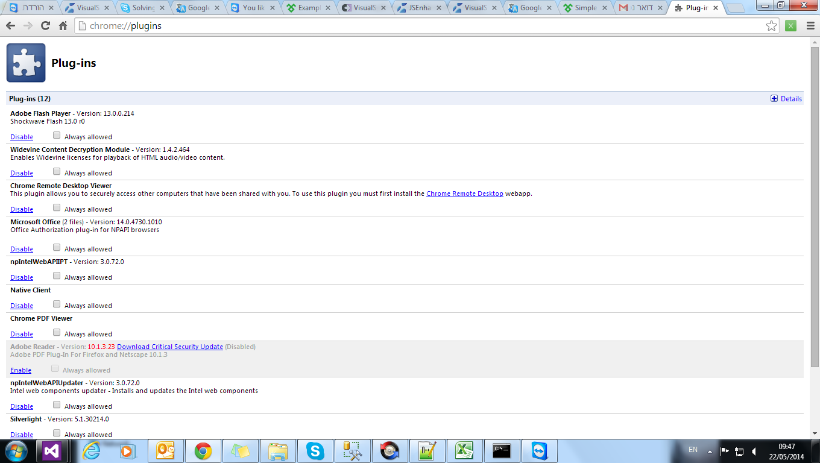Viewport: 820px width, 463px height.
Task: Switch to the Gmail דואר tab
Action: click(640, 8)
